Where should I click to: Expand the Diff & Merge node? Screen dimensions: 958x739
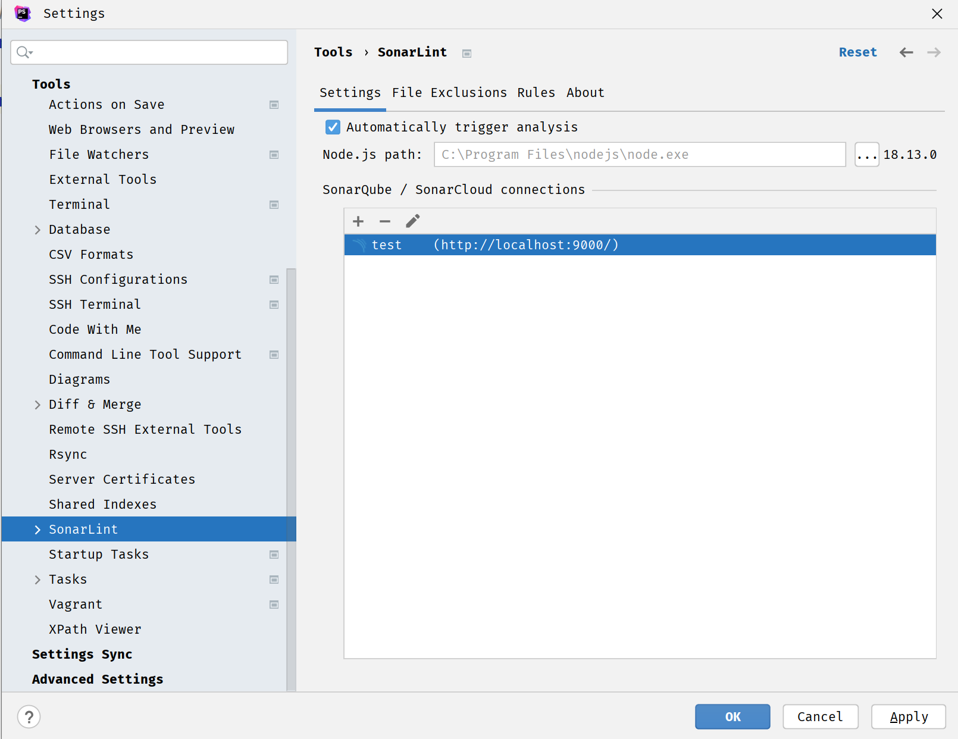[37, 405]
